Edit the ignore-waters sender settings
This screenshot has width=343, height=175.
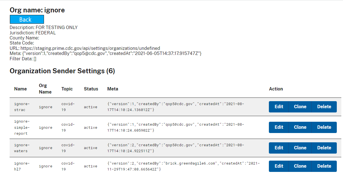pos(278,148)
